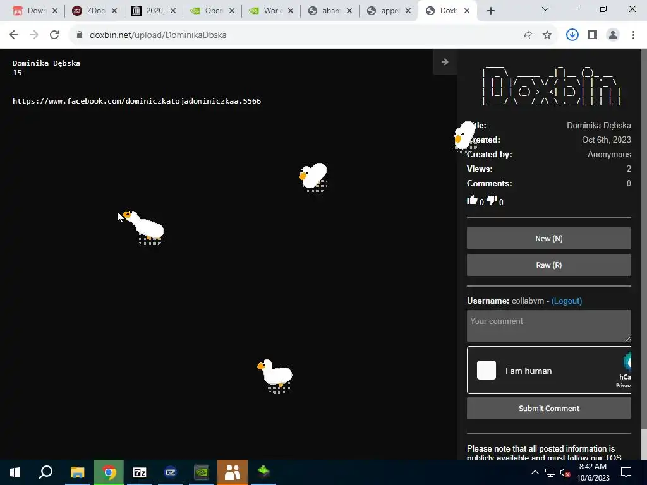The image size is (647, 485).
Task: Close the active 'Doxb' tab
Action: pyautogui.click(x=467, y=11)
